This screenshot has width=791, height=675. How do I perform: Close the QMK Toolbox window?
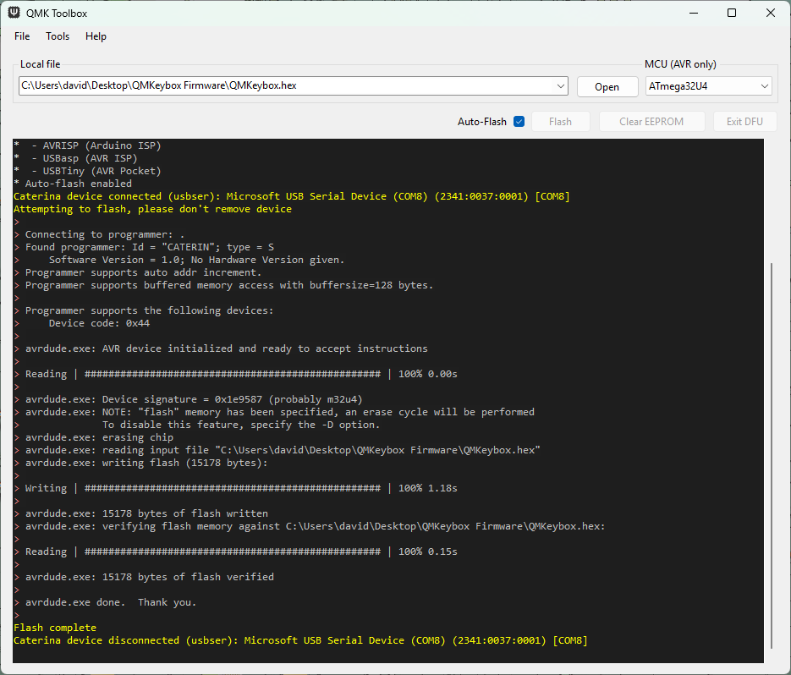[771, 14]
